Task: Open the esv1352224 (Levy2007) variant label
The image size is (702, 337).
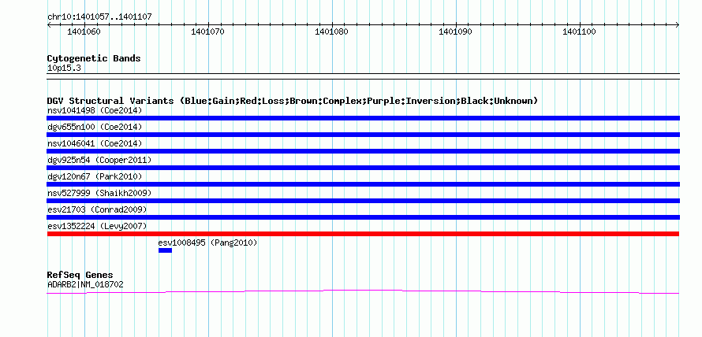Action: coord(97,226)
